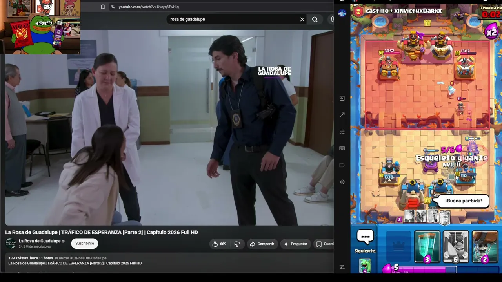Like the video with 669 likes
The height and width of the screenshot is (282, 502).
[x=219, y=244]
